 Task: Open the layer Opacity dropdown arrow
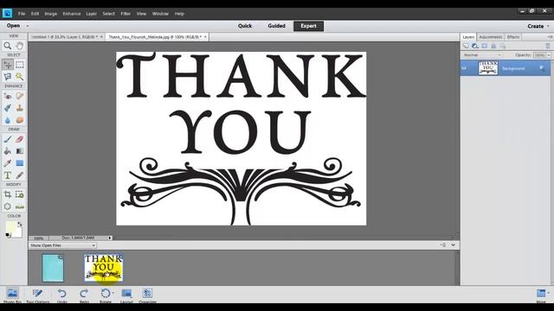pyautogui.click(x=549, y=55)
